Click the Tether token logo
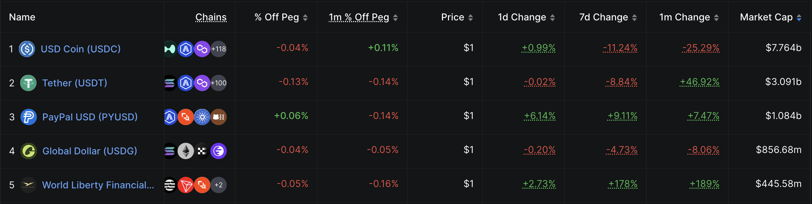Screen dimensions: 812x204 tap(29, 83)
